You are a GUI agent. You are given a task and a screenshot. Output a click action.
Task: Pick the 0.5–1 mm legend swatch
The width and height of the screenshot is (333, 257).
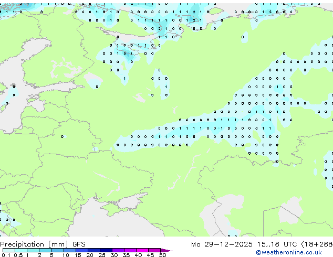(x=21, y=250)
